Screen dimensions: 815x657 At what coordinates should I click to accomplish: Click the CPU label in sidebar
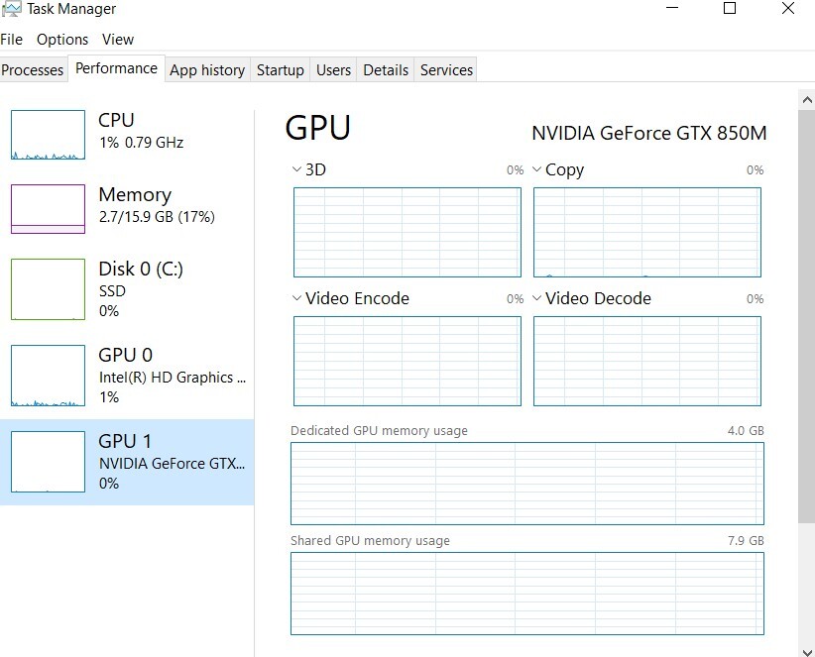pos(116,120)
